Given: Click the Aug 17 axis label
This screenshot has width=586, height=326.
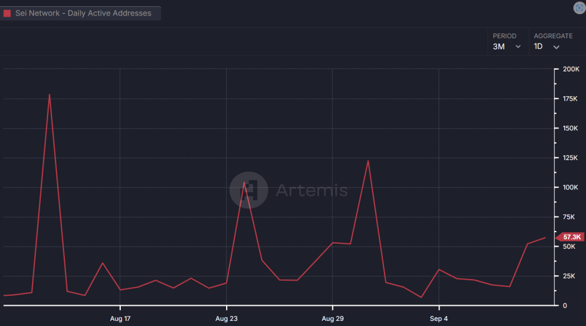Looking at the screenshot, I should point(120,319).
